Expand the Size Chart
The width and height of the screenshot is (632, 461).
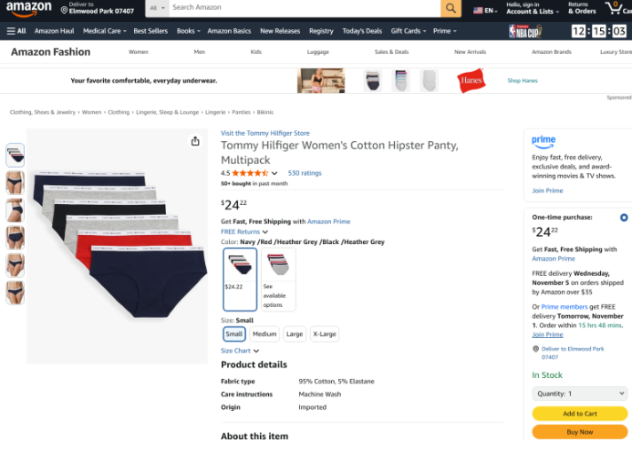pos(240,351)
